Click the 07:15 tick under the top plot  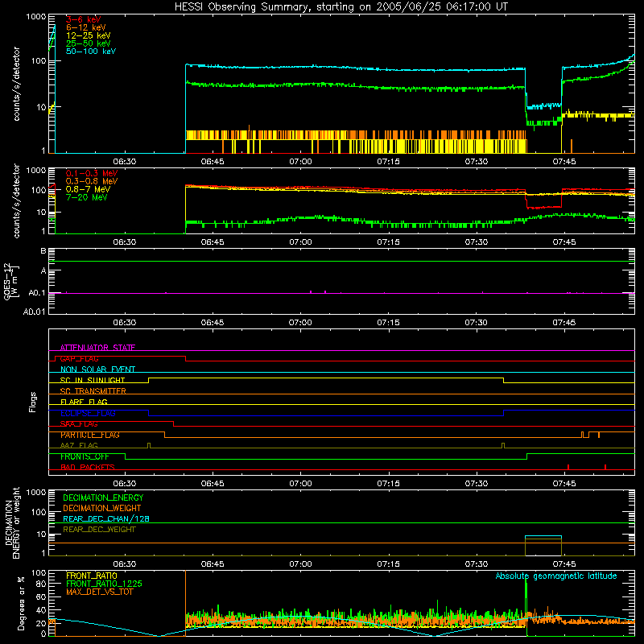click(x=388, y=162)
